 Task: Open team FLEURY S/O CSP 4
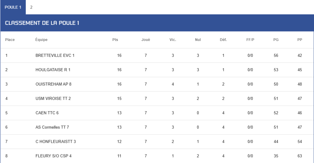(x=53, y=156)
